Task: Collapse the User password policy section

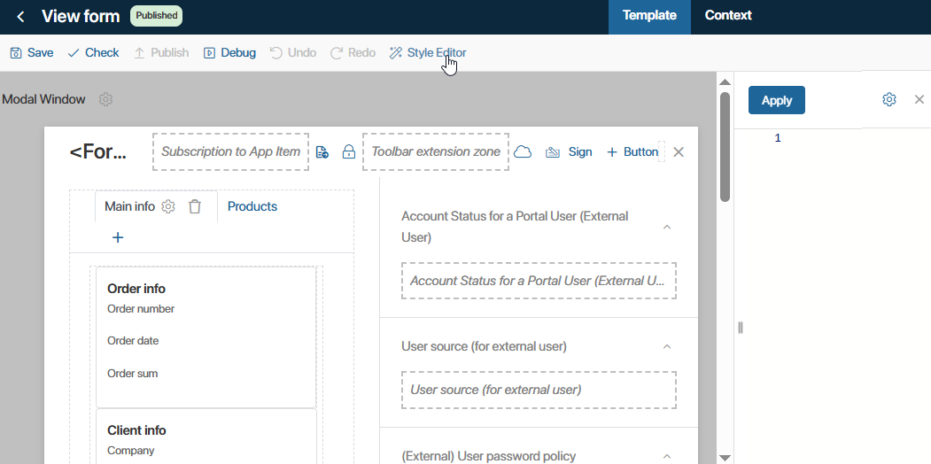Action: click(667, 456)
